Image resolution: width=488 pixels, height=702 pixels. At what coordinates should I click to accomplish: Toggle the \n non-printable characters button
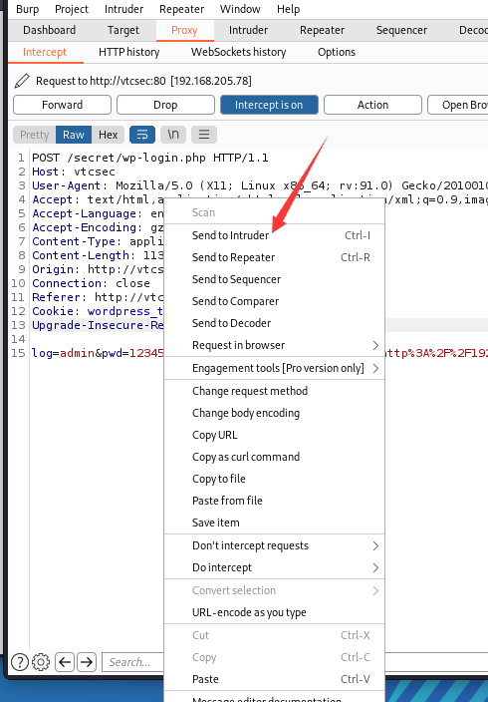[173, 135]
